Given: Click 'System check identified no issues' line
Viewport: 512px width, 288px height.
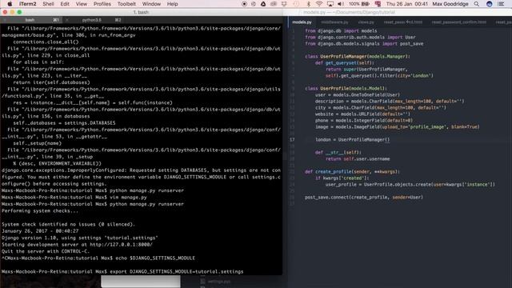Looking at the screenshot, I should pyautogui.click(x=68, y=225).
